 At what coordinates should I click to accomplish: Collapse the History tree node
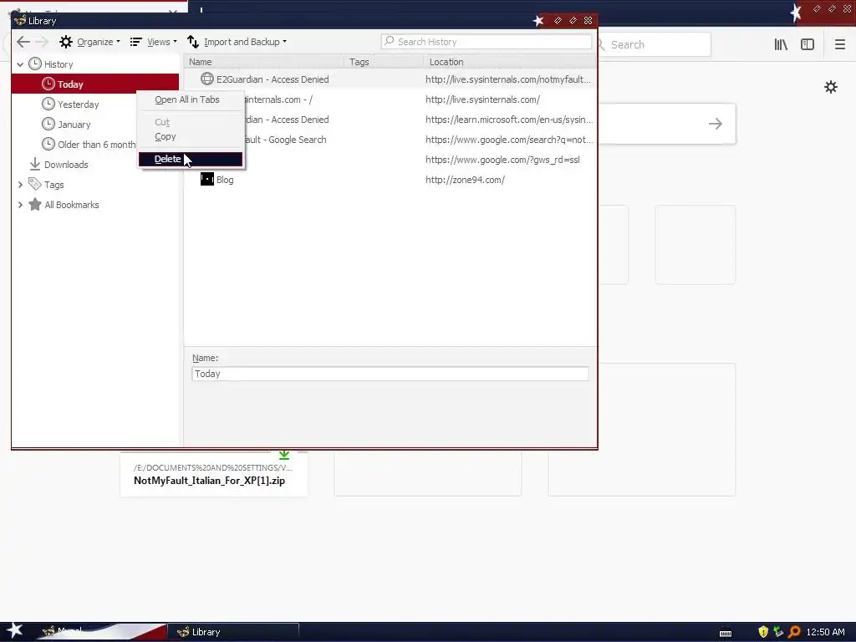pos(20,64)
